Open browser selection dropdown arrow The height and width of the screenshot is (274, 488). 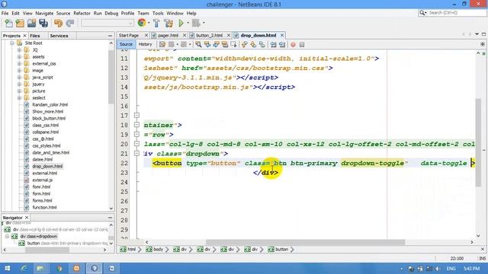tap(149, 23)
